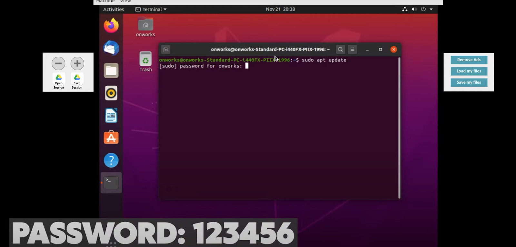Open the Terminal app menu in top bar
This screenshot has width=516, height=247.
tap(151, 9)
